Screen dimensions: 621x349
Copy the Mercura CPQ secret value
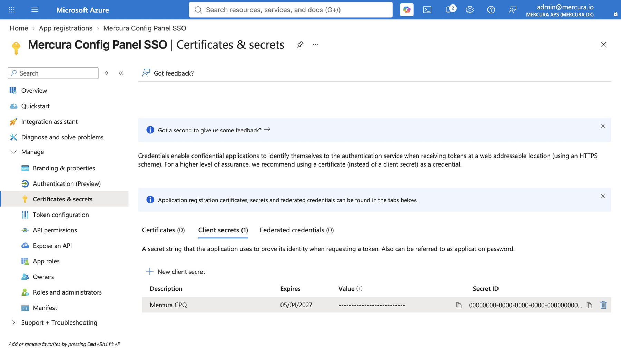(459, 305)
